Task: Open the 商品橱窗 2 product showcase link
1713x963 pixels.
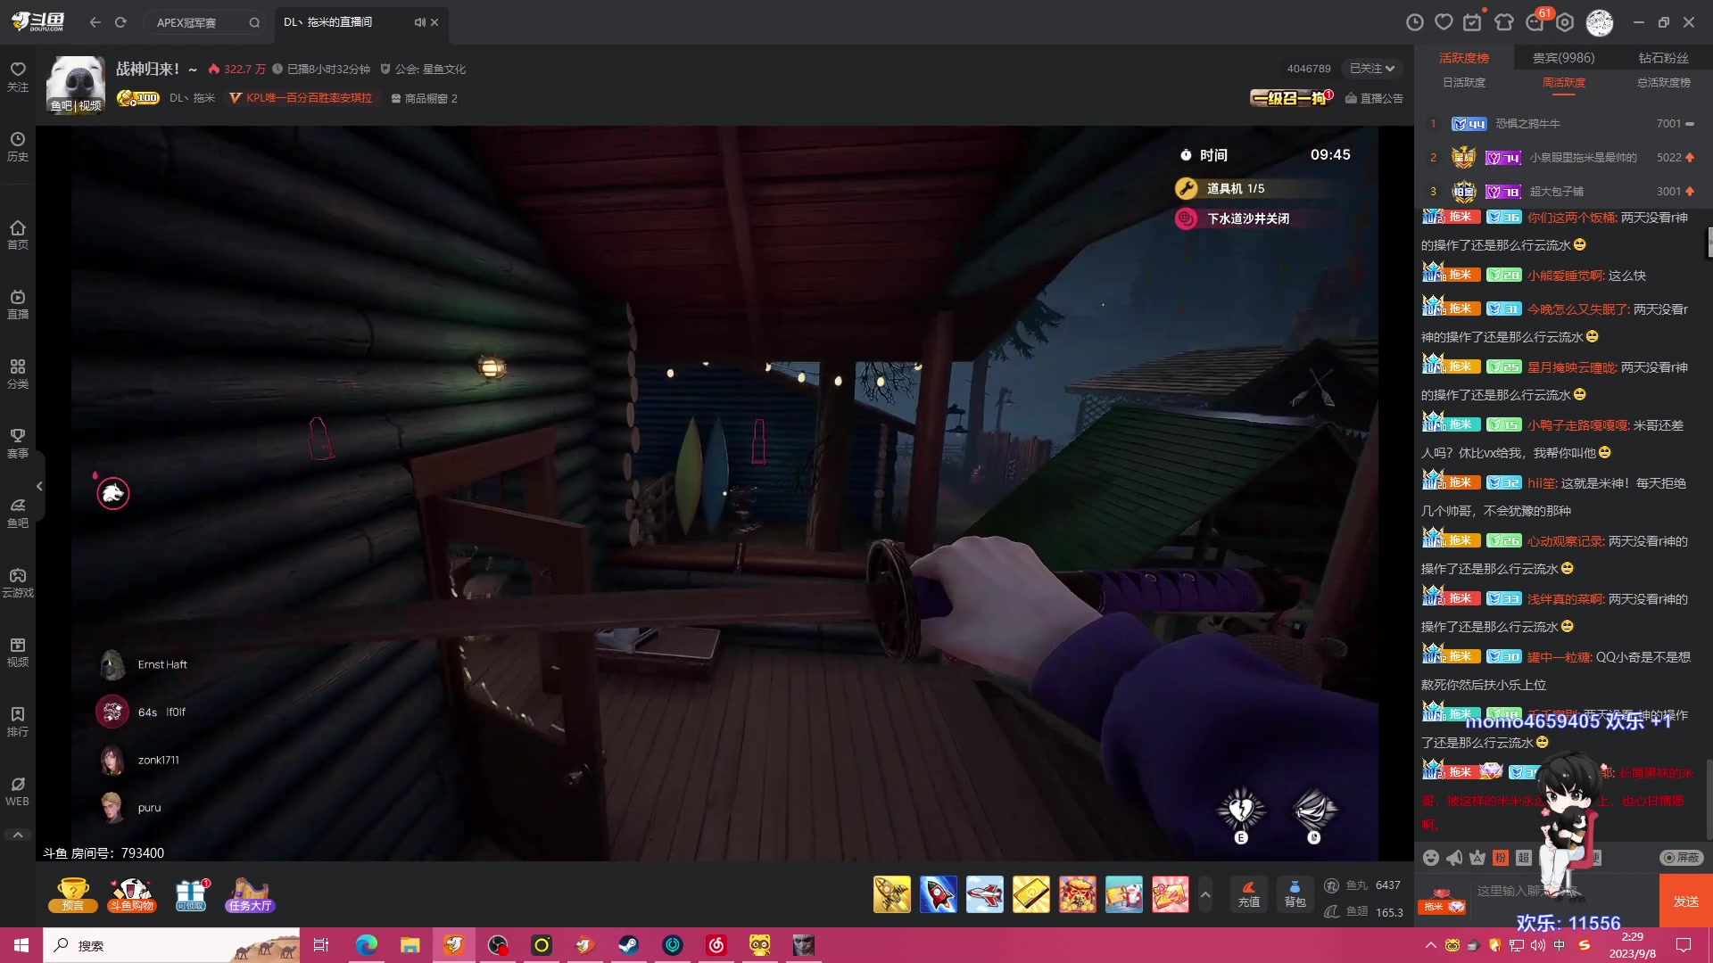Action: click(x=425, y=98)
